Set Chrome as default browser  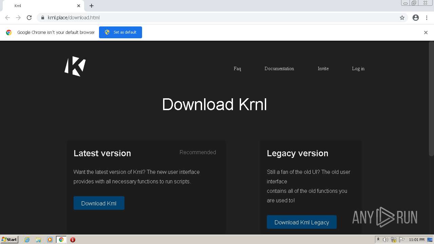coord(120,32)
